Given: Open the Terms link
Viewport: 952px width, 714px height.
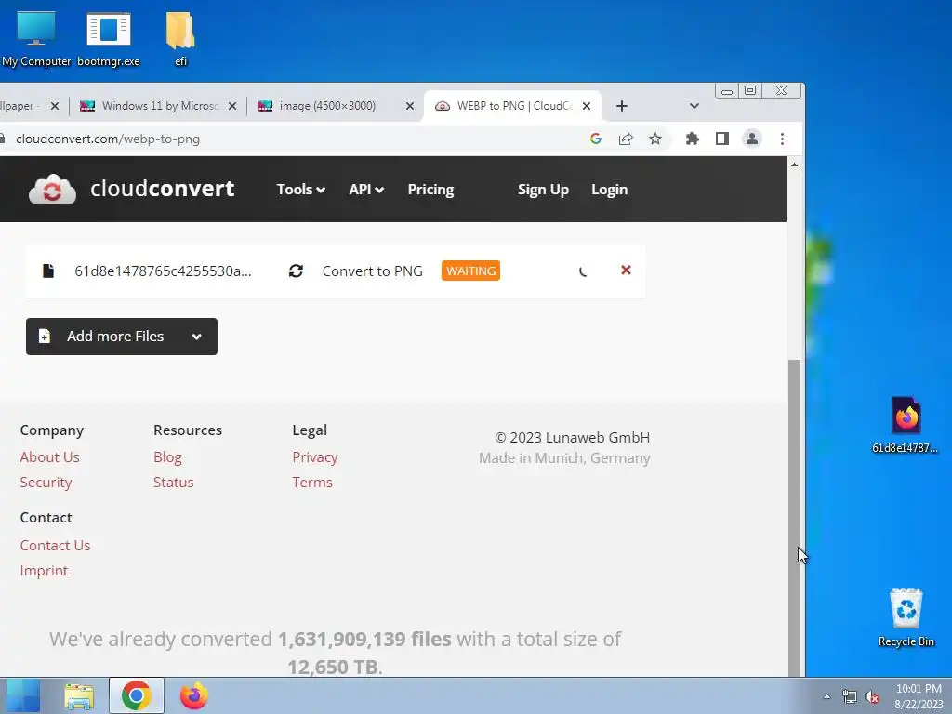Looking at the screenshot, I should pos(312,483).
